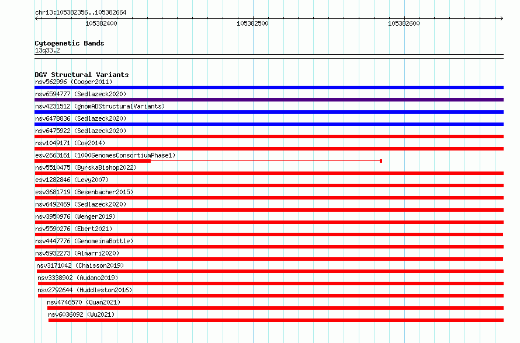Viewport: 520px width, 343px height.
Task: Click the nsv5590276 (Ebert2021) label
Action: click(74, 229)
